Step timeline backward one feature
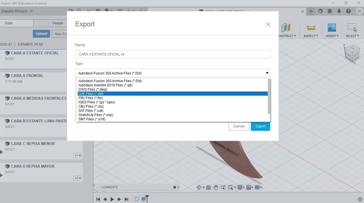The width and height of the screenshot is (364, 203). pyautogui.click(x=105, y=199)
